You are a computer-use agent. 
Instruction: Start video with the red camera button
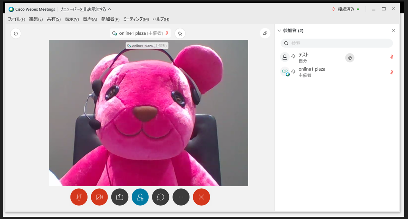(99, 197)
